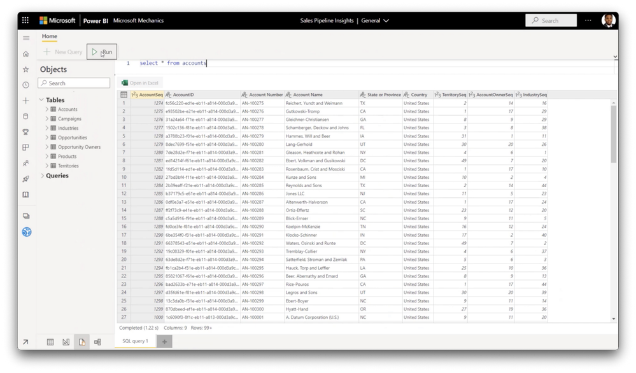Viewport: 636px width, 373px height.
Task: Select the Account Number column header
Action: [262, 95]
